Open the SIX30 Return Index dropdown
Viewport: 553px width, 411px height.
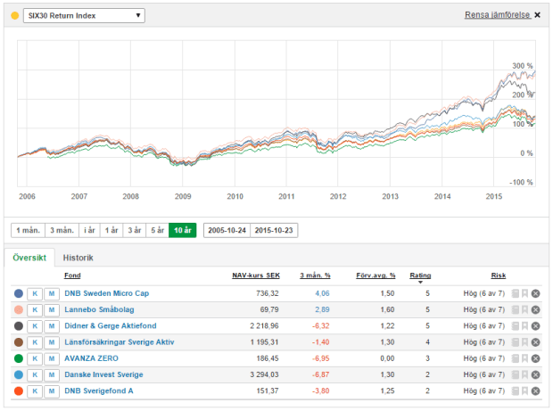[x=82, y=15]
